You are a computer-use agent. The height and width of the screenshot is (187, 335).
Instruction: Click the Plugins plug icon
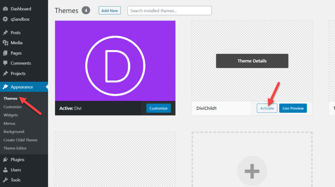5,160
